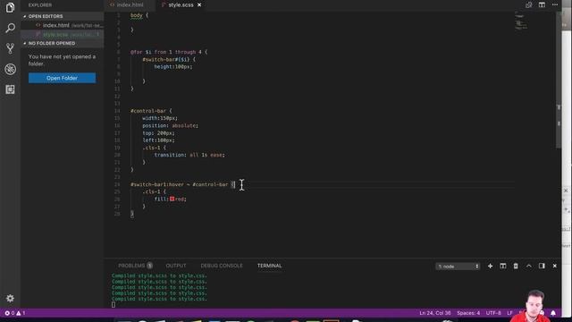Open errors and warnings count in status bar
The image size is (572, 322).
click(14, 313)
